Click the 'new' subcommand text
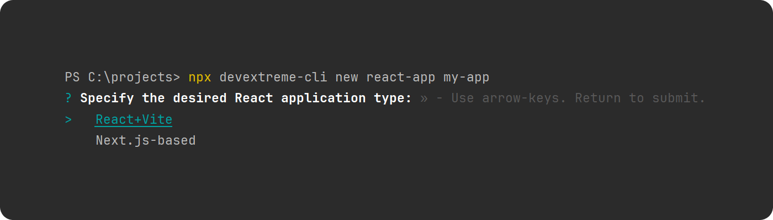The image size is (773, 220). [346, 78]
